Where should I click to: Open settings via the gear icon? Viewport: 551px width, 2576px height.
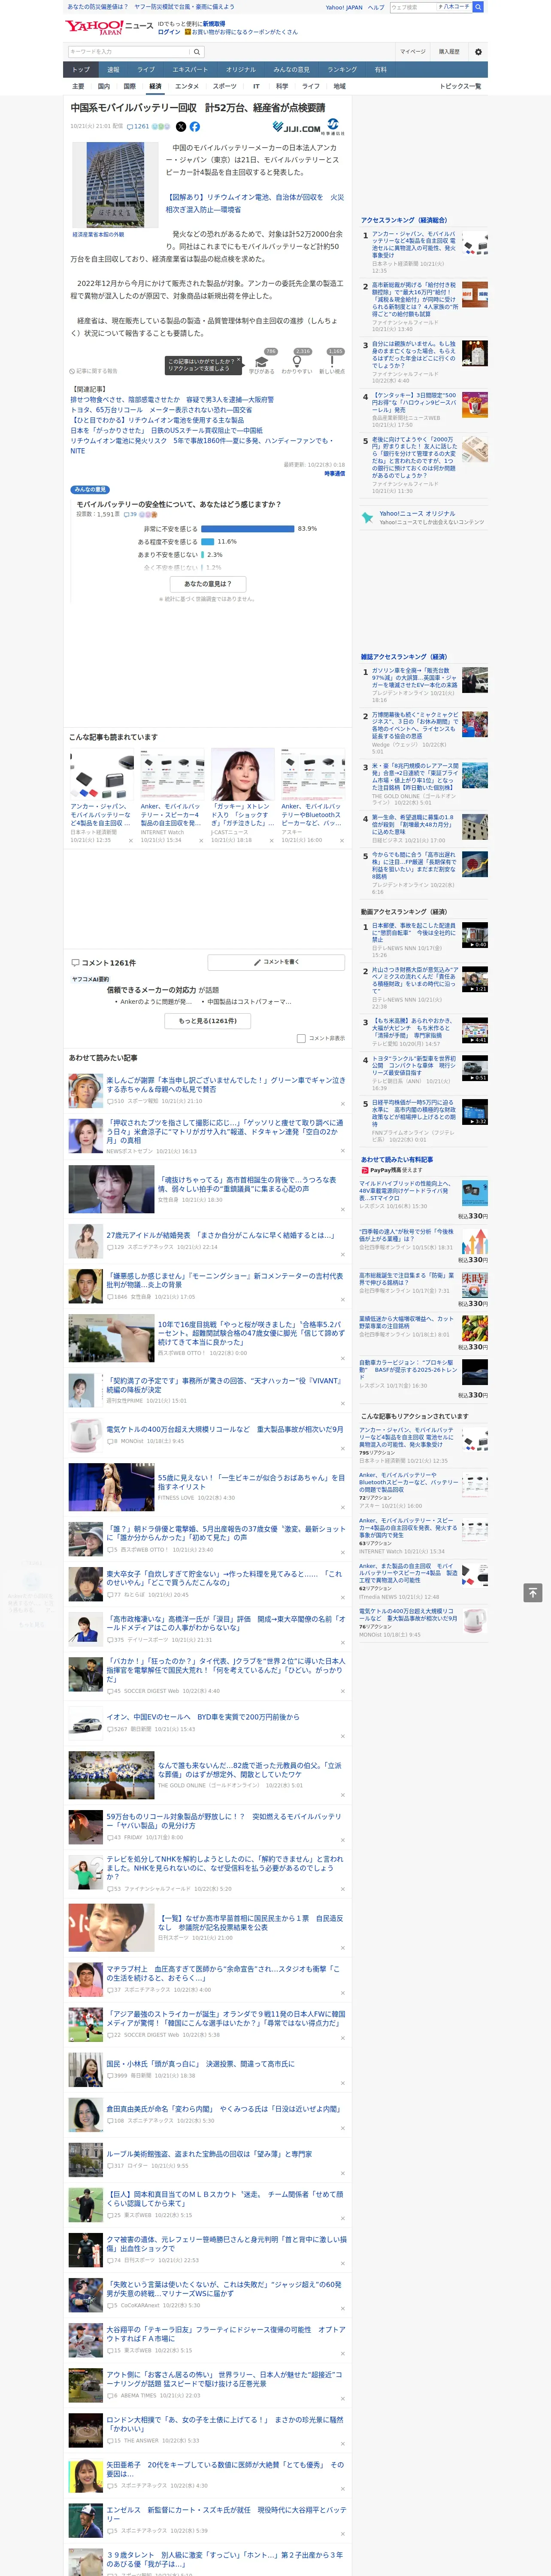pyautogui.click(x=478, y=52)
